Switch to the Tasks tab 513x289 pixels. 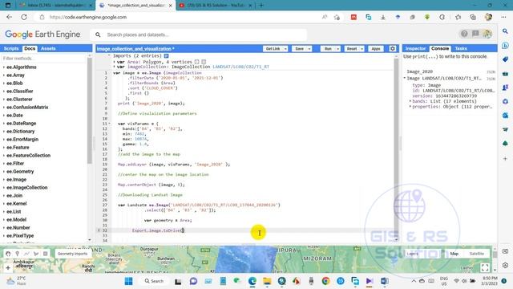pos(461,48)
